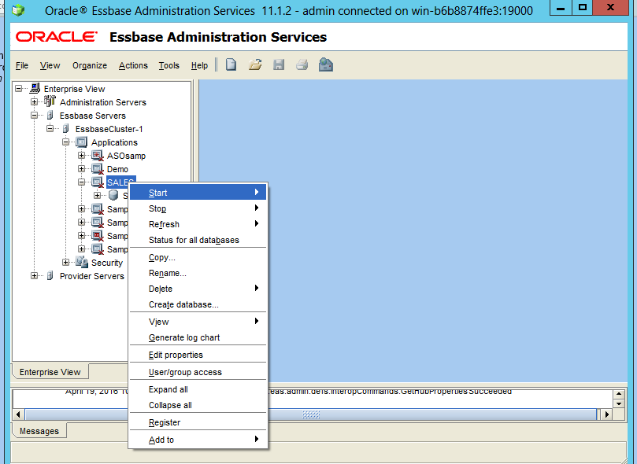
Task: Click the Print toolbar icon
Action: [x=302, y=65]
